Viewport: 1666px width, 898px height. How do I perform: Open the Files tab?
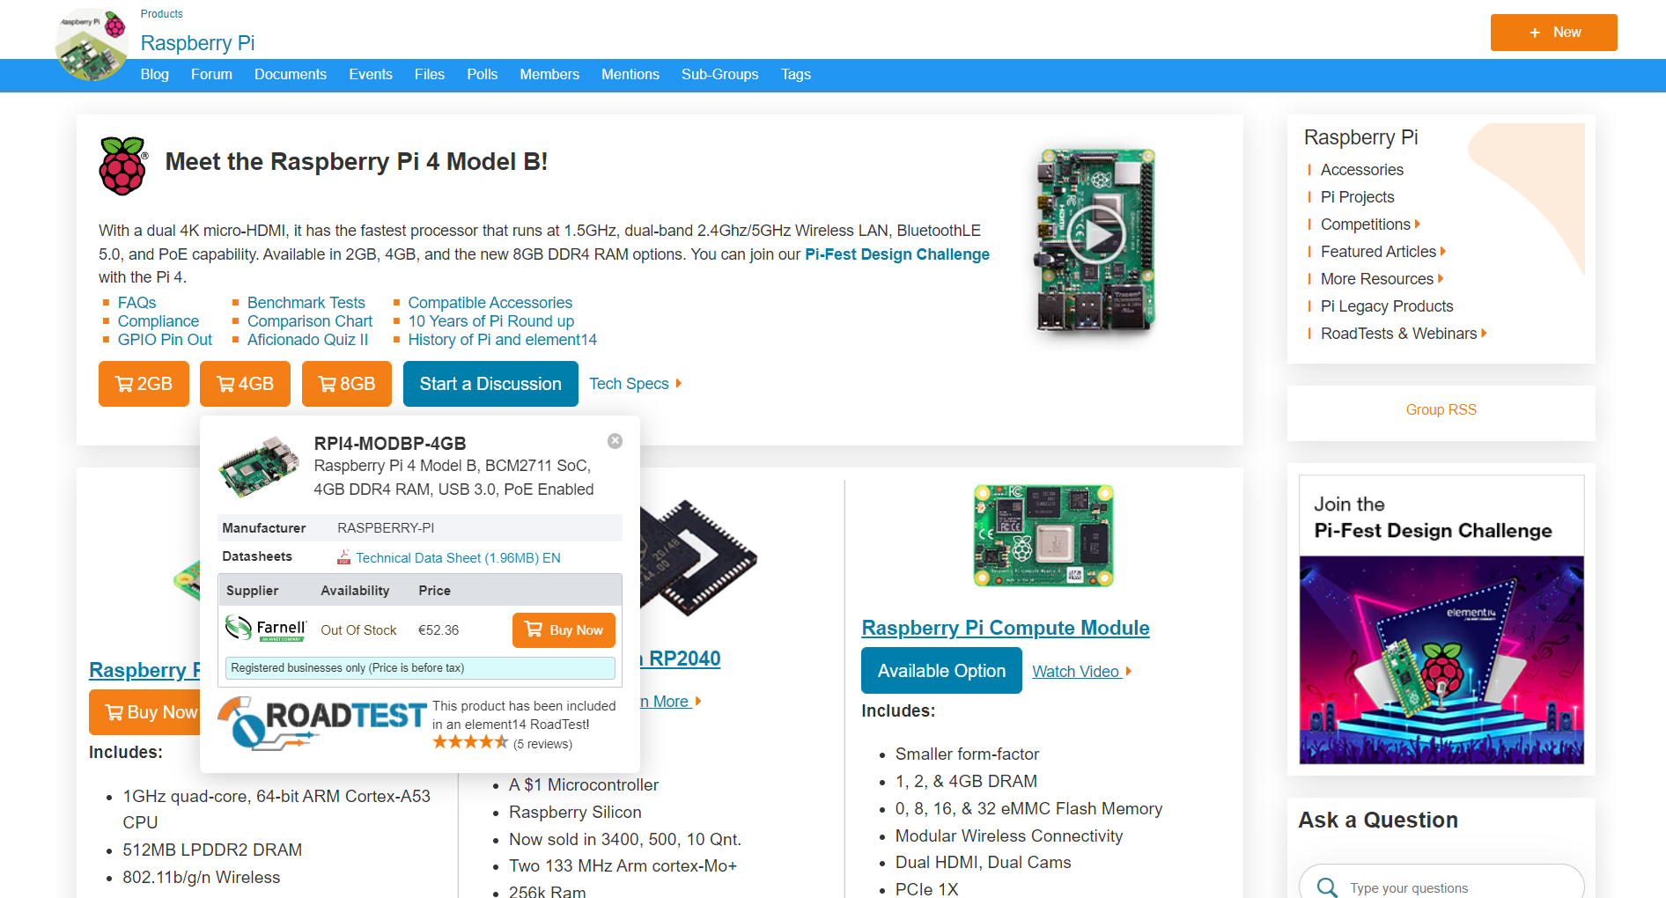tap(430, 75)
